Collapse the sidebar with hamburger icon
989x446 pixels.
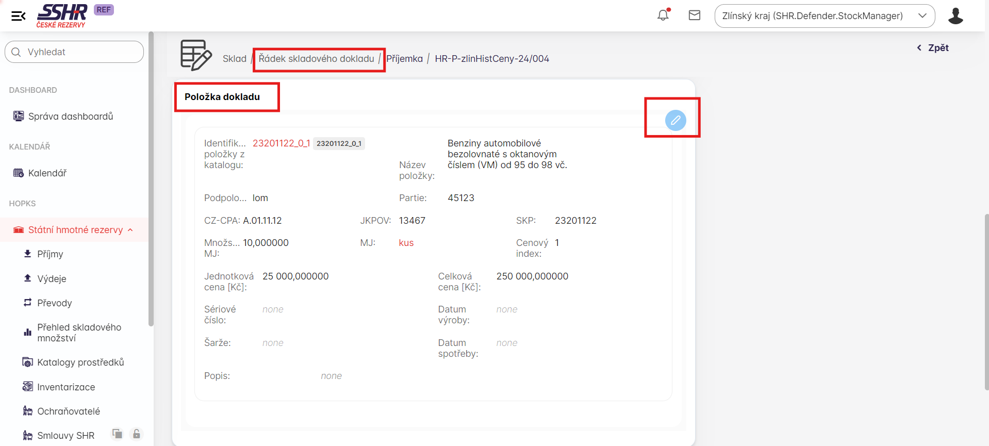pyautogui.click(x=19, y=16)
